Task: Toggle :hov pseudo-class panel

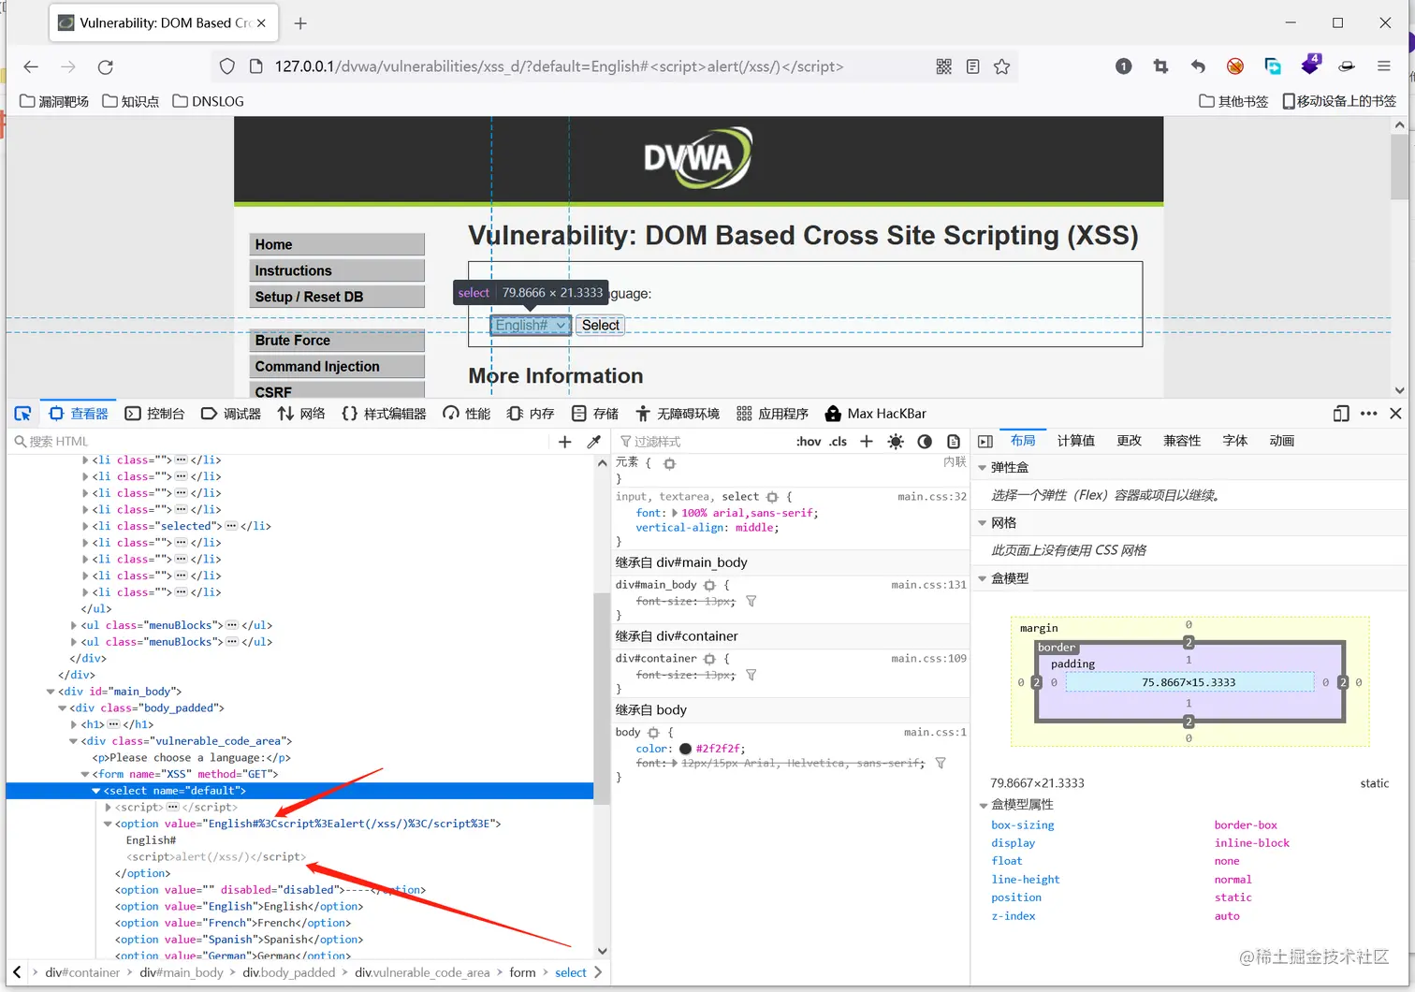Action: coord(809,442)
